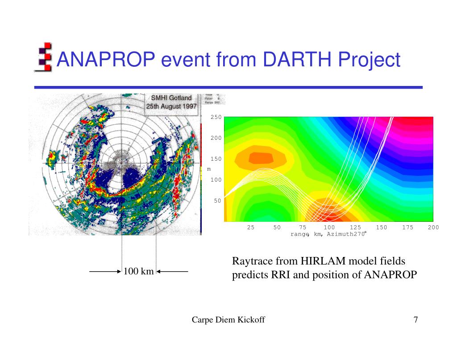
Task: Select the red and purple logo icon beside title
Action: pos(44,57)
